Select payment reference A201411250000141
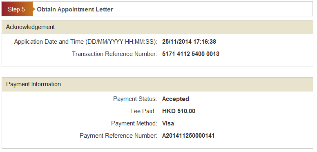The height and width of the screenshot is (152, 317). (x=188, y=136)
